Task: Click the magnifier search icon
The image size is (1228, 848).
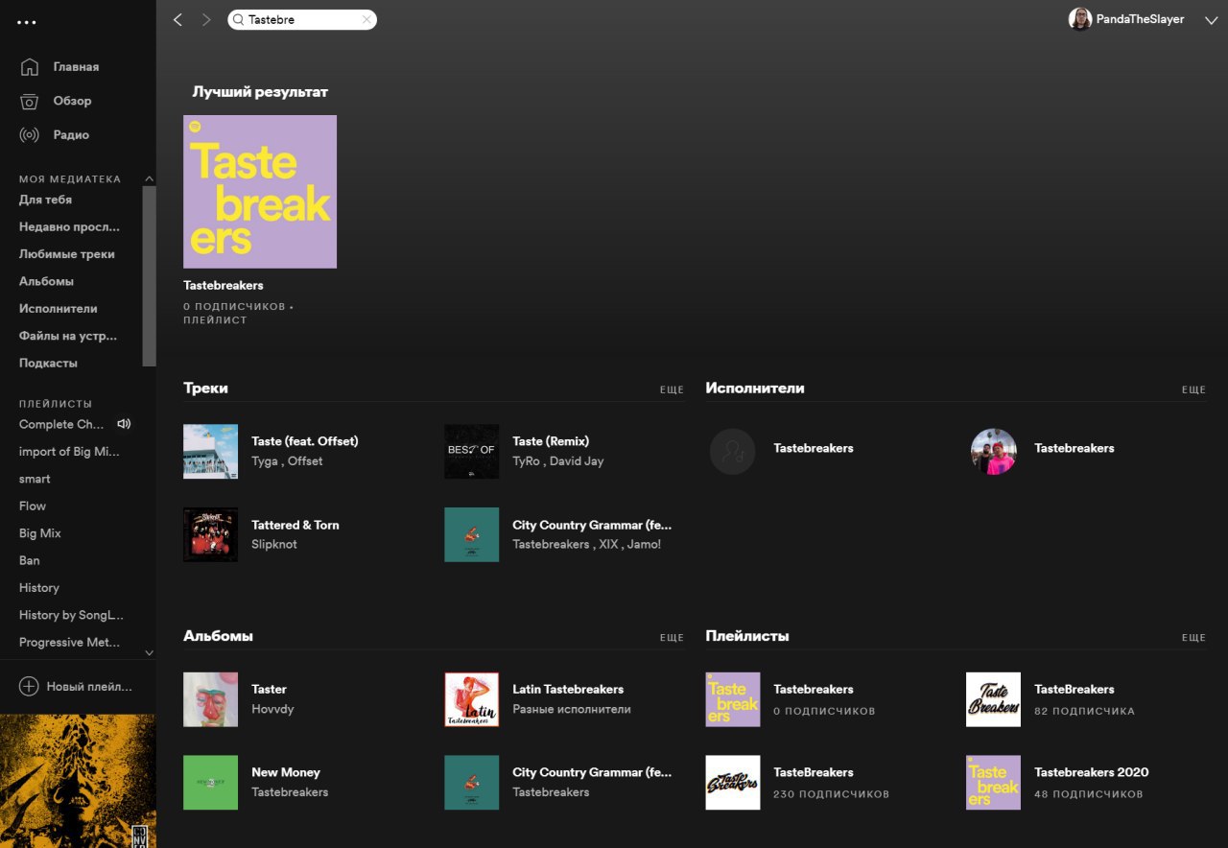Action: click(238, 19)
